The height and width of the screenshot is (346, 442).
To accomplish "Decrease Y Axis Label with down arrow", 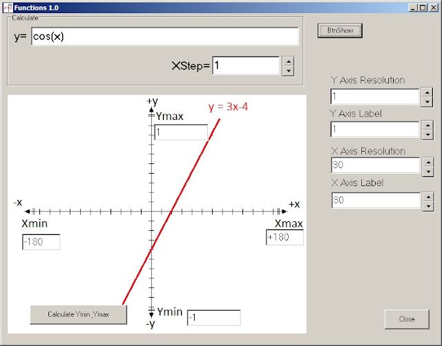I will [x=428, y=134].
